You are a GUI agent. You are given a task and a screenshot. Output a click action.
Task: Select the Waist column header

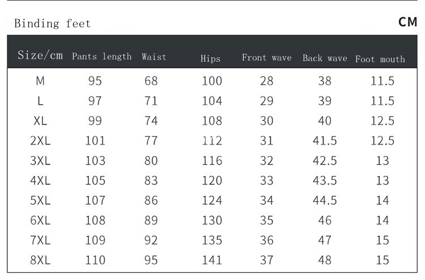click(154, 57)
